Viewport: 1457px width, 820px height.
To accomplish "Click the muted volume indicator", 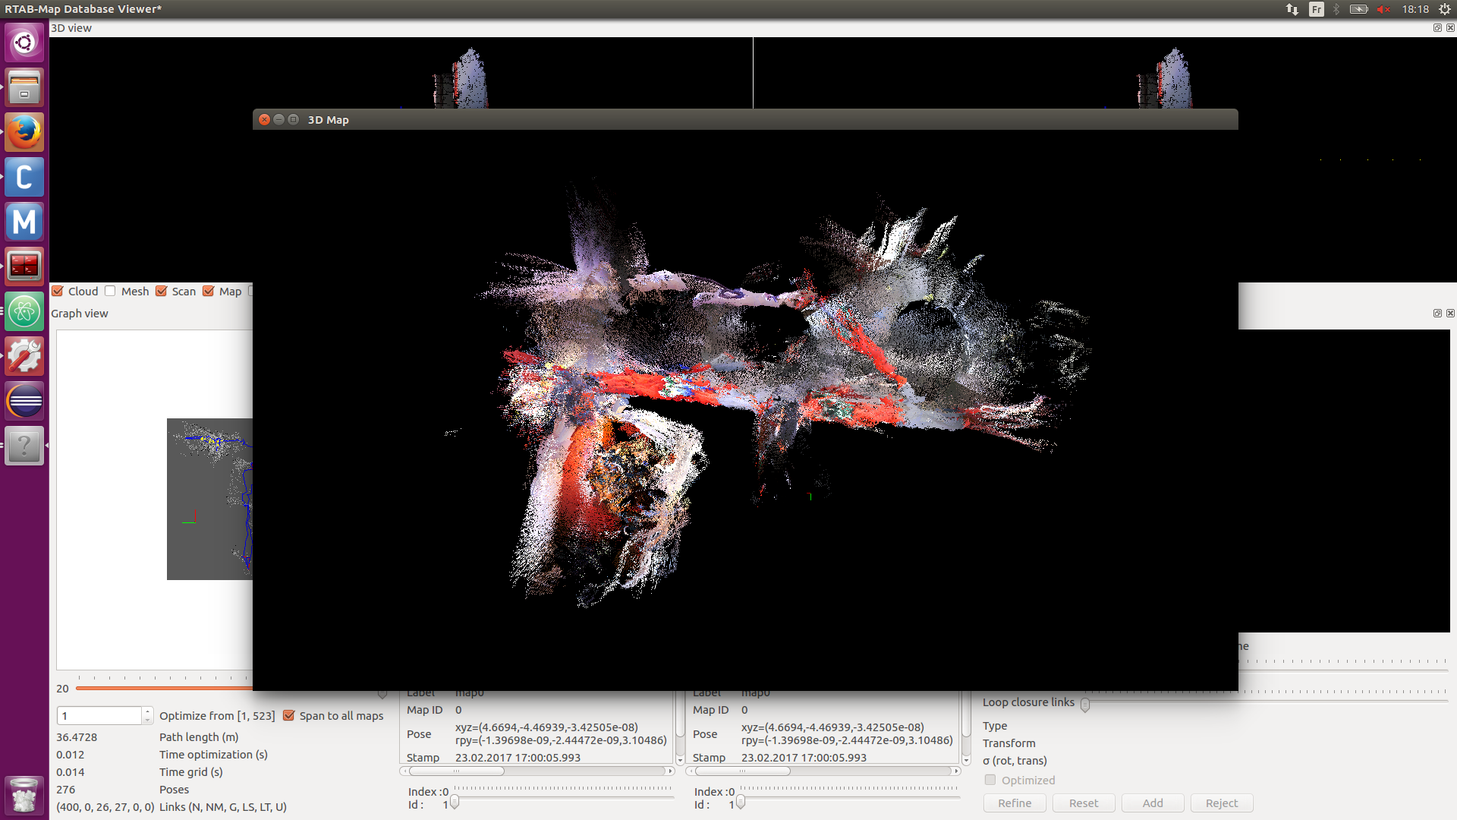I will [1383, 9].
